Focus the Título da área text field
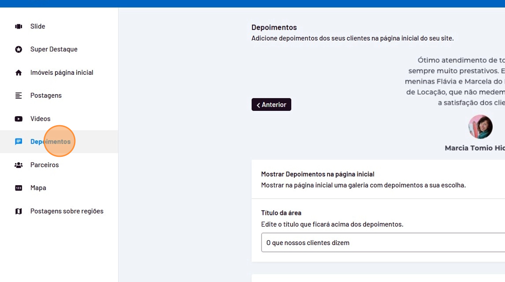 pyautogui.click(x=382, y=243)
